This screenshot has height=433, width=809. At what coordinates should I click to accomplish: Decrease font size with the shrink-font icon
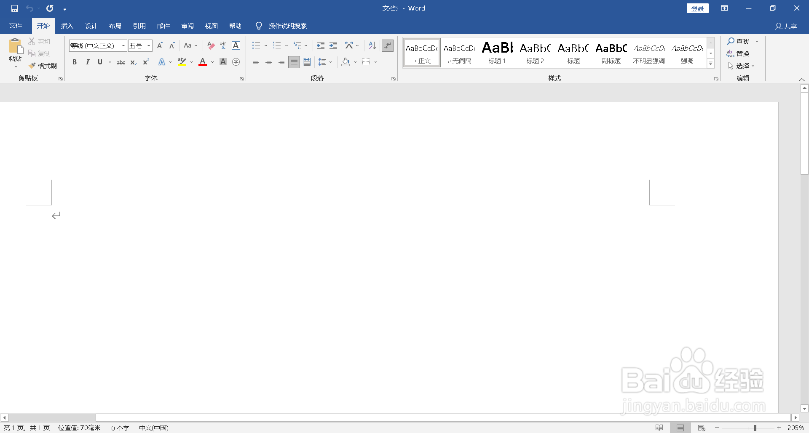tap(172, 45)
